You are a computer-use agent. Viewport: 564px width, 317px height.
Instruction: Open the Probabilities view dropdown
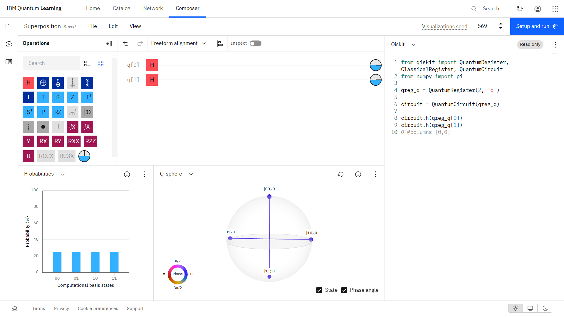point(44,174)
